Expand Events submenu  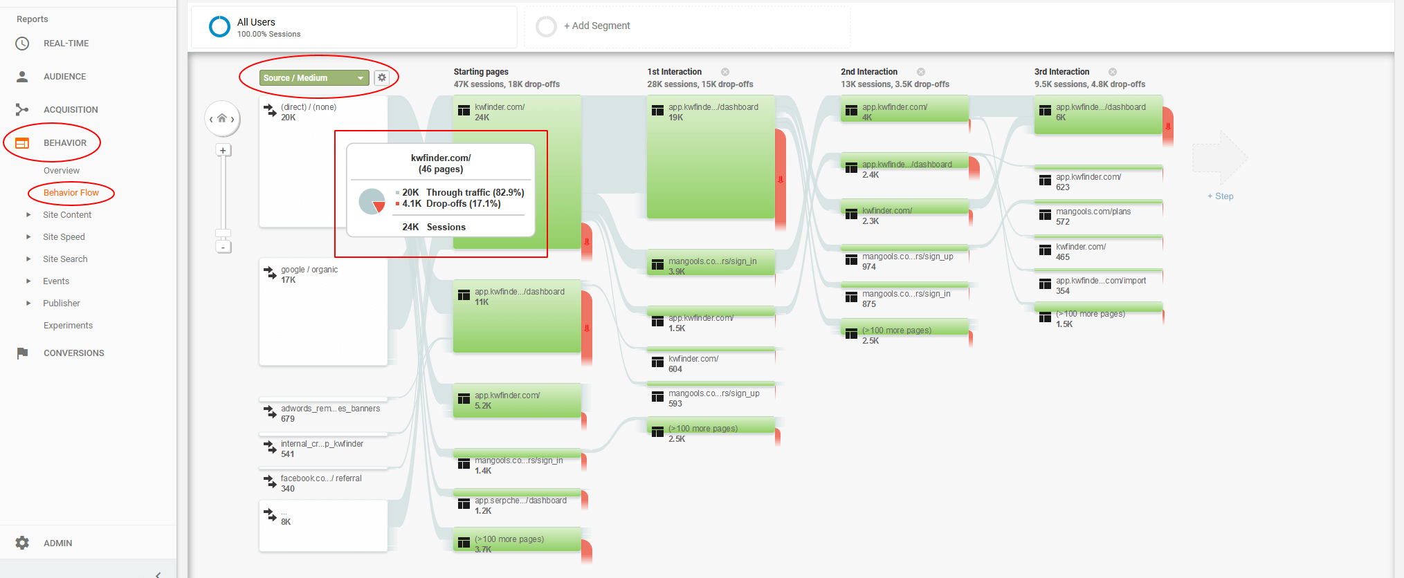pyautogui.click(x=28, y=281)
